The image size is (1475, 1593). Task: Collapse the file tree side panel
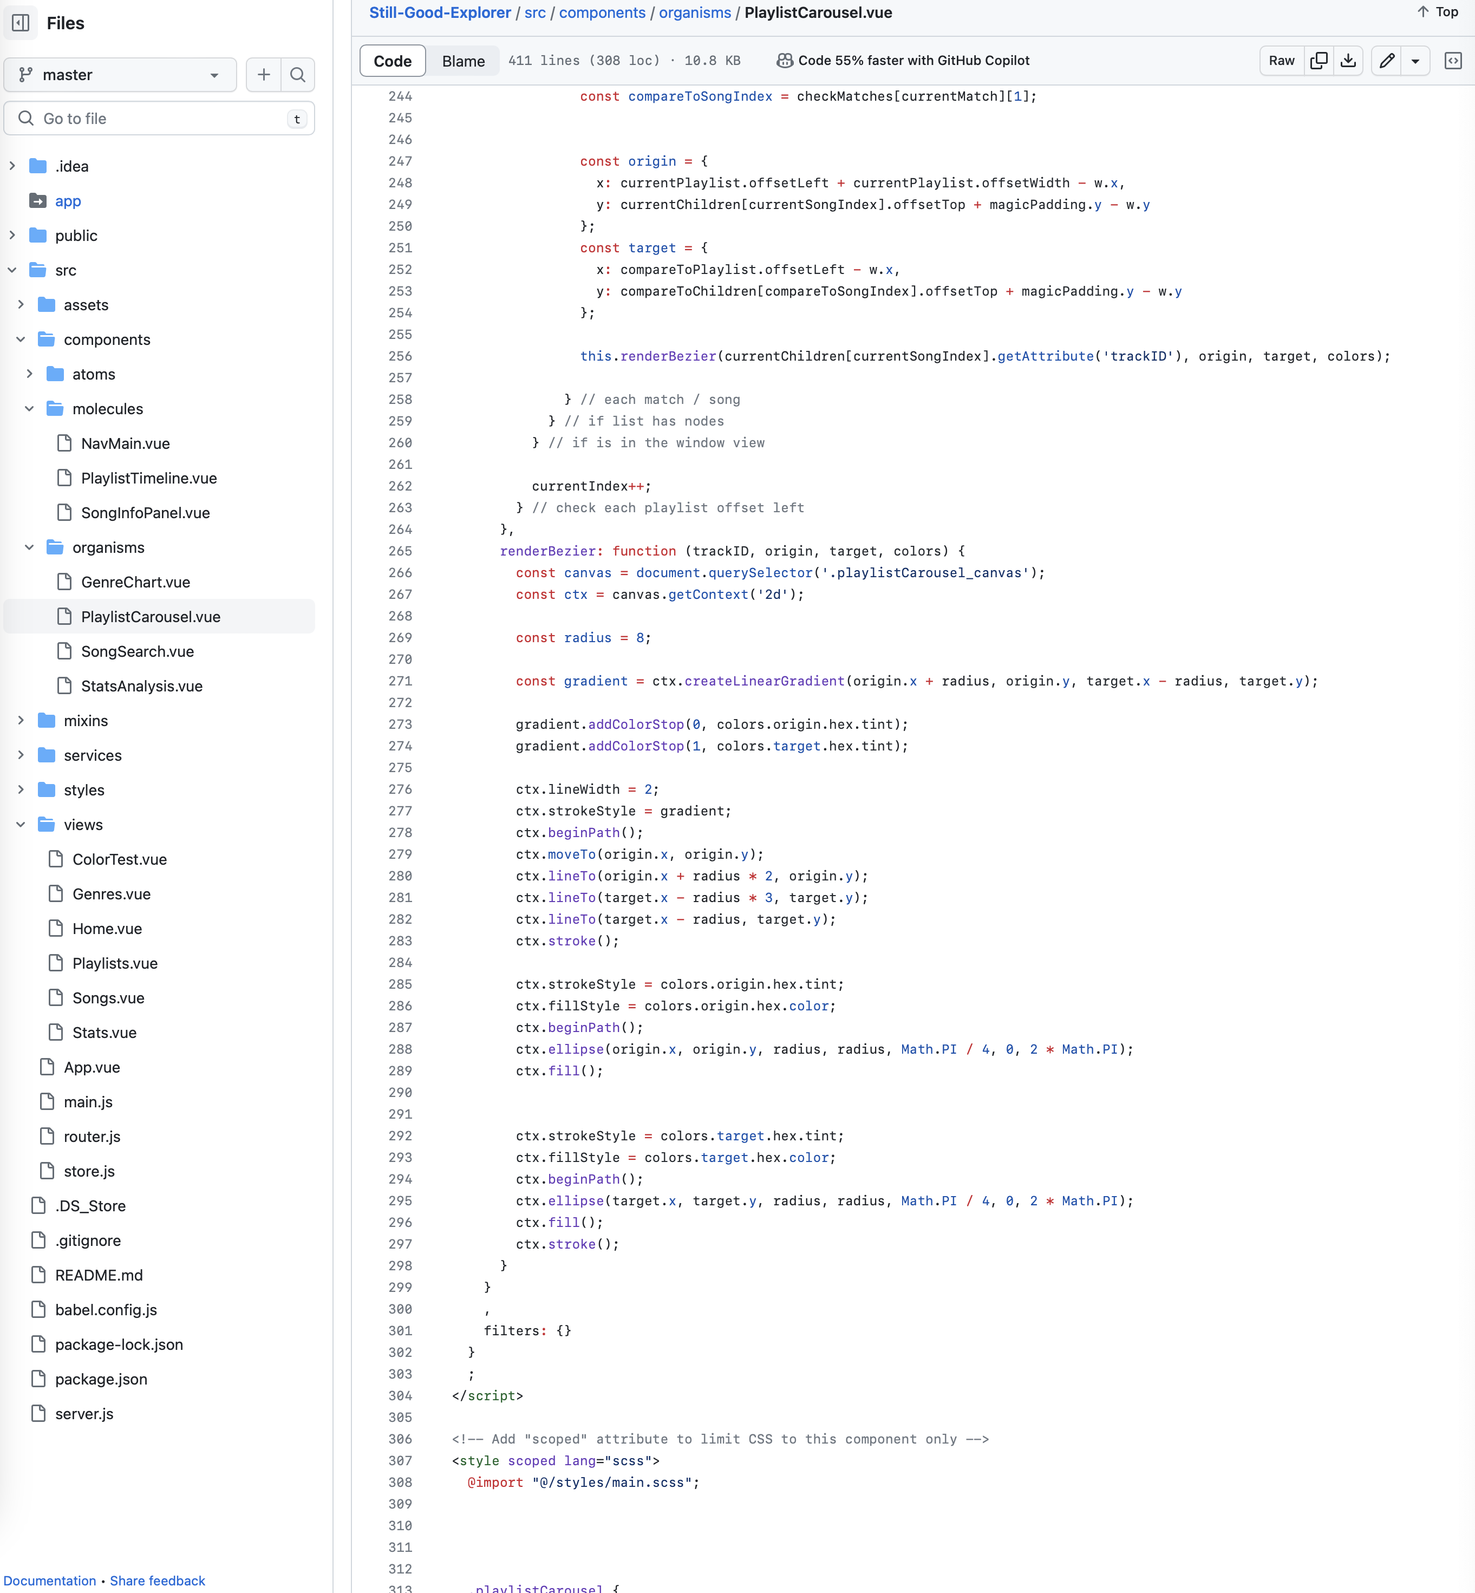tap(21, 23)
